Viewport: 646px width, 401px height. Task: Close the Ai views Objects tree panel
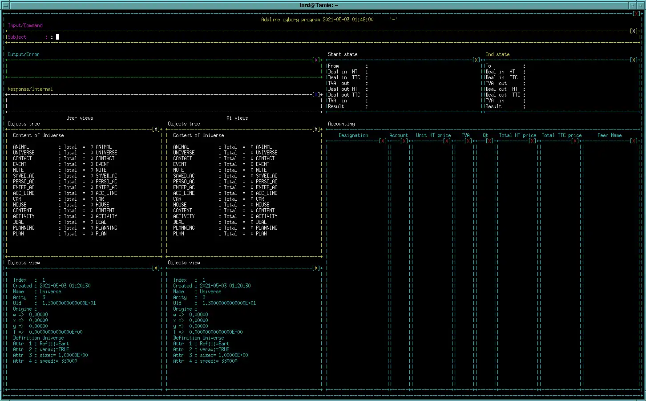point(316,130)
